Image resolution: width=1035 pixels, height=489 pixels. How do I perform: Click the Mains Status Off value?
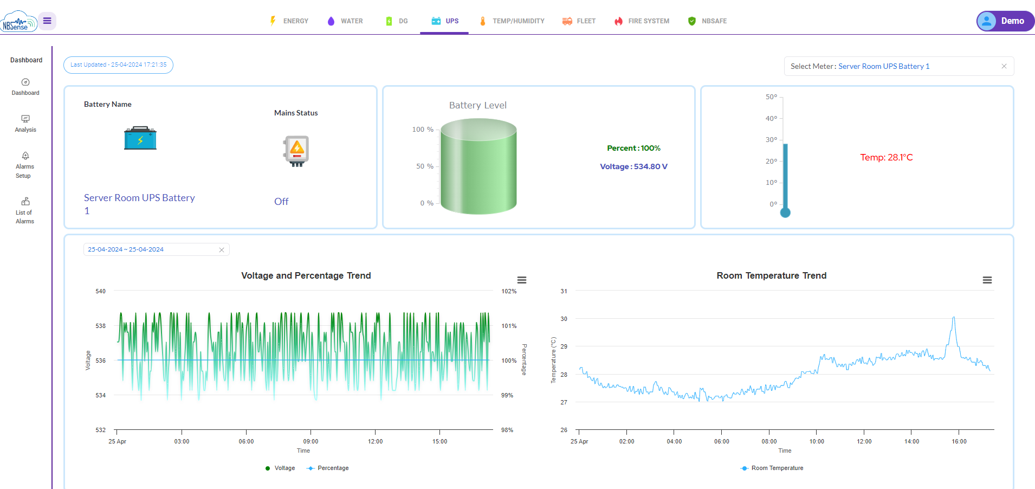pyautogui.click(x=281, y=202)
